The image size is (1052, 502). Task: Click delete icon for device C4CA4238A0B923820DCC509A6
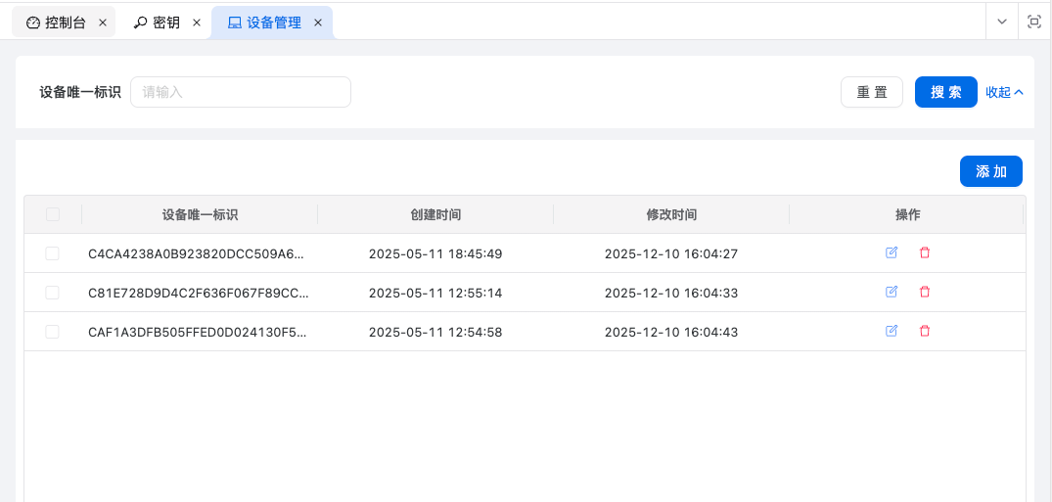coord(925,252)
